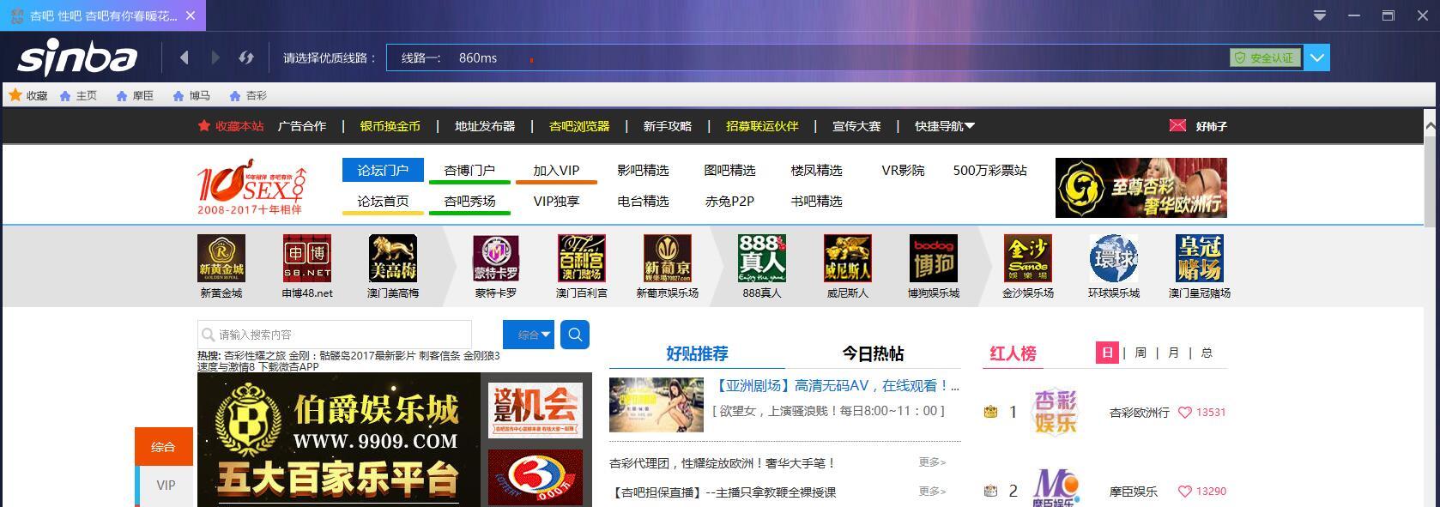
Task: Open 杏吧浏览器 link
Action: pos(579,126)
